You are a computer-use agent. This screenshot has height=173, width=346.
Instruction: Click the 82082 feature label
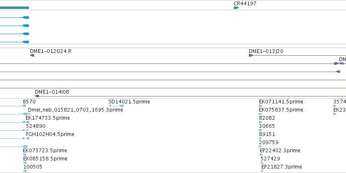[x=267, y=118]
